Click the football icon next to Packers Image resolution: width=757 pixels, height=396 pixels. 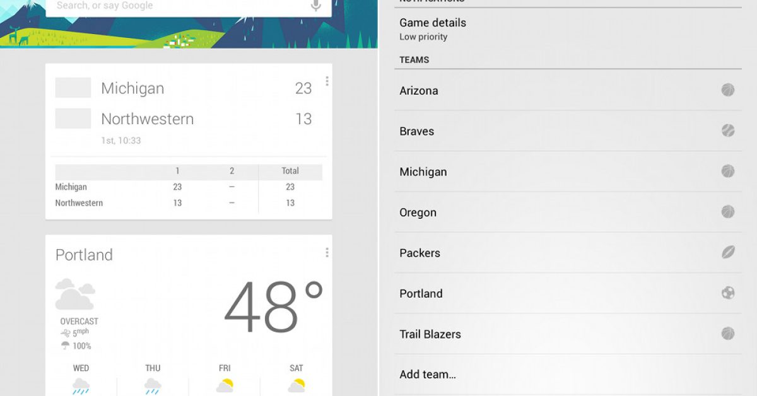pyautogui.click(x=728, y=252)
